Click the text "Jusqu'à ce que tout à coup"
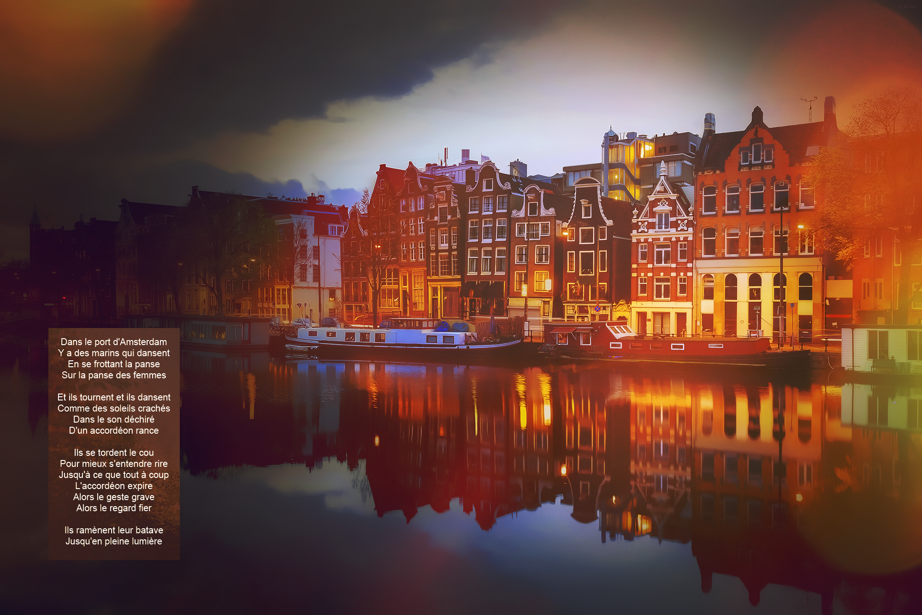 pyautogui.click(x=114, y=475)
